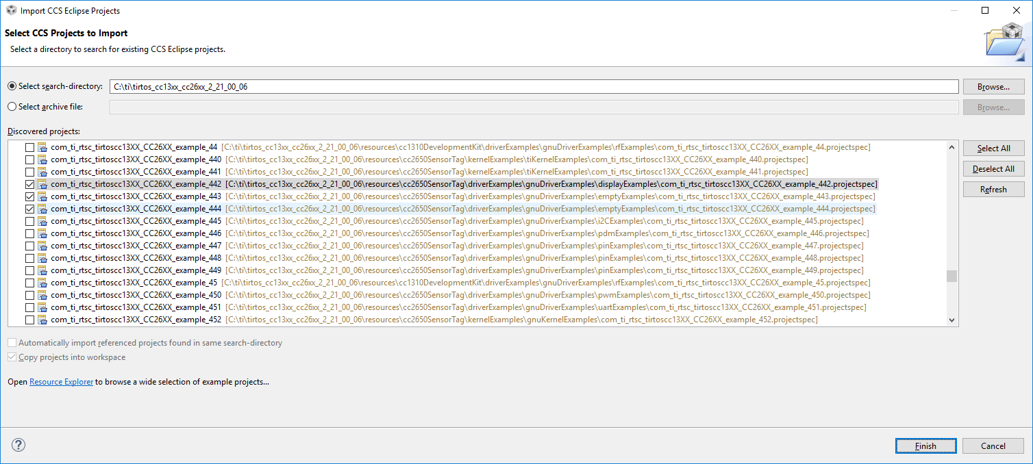Check the example_446 project checkbox

point(30,233)
